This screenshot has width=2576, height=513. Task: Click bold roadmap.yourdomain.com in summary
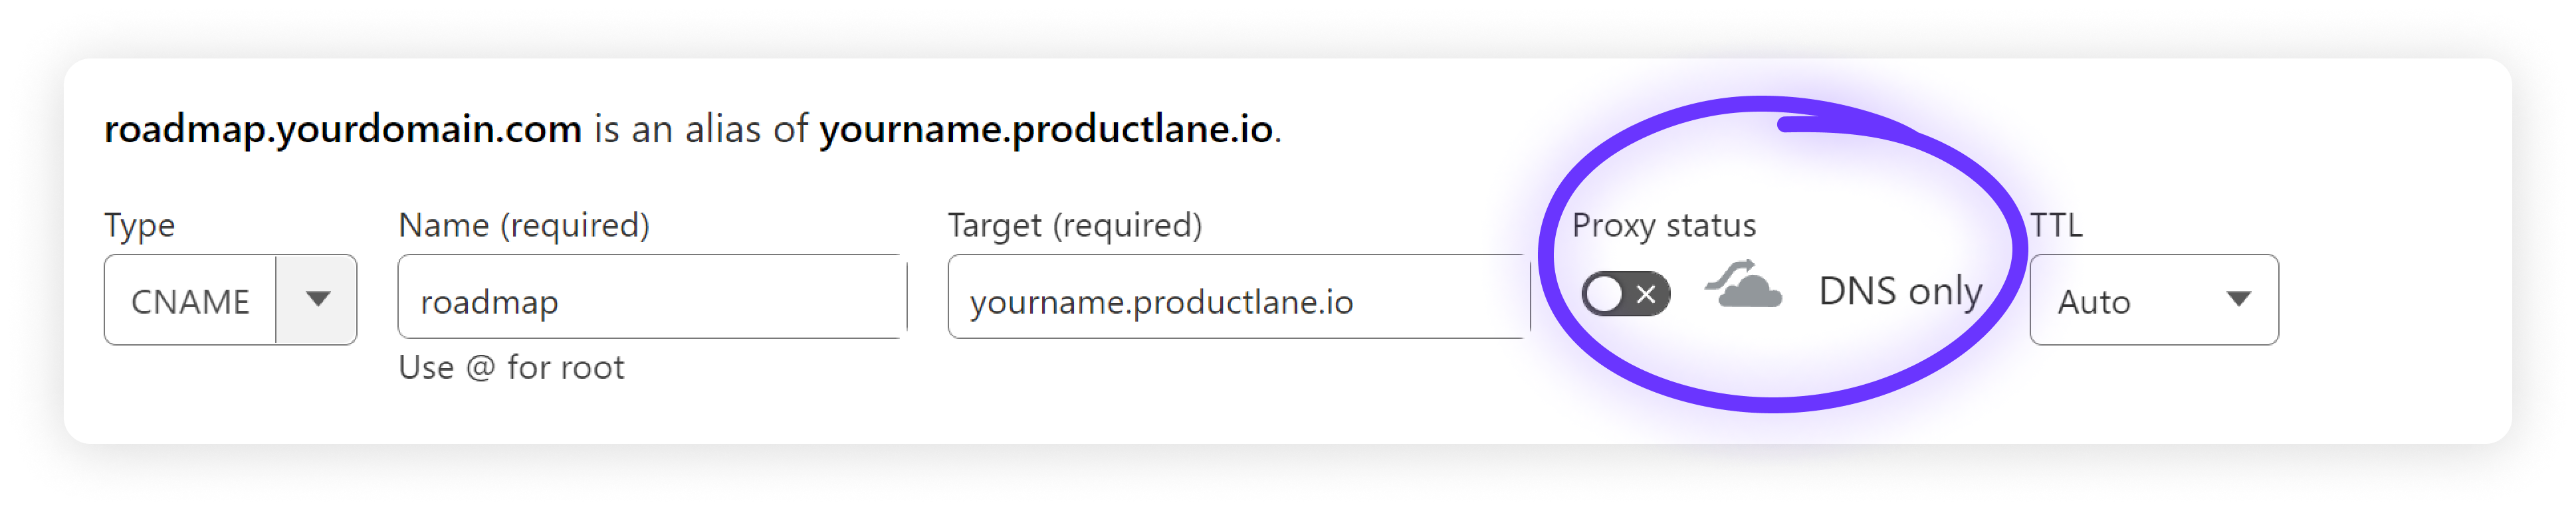(342, 130)
